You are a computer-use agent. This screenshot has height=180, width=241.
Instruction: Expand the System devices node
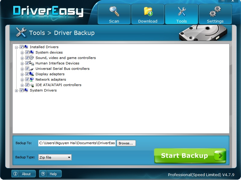coord(22,53)
